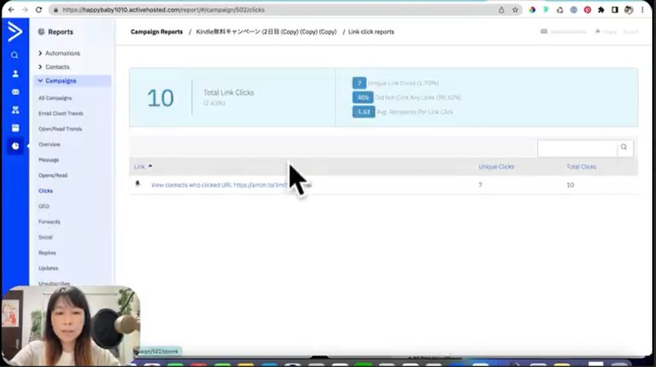Open search from the left sidebar icon

pyautogui.click(x=15, y=55)
